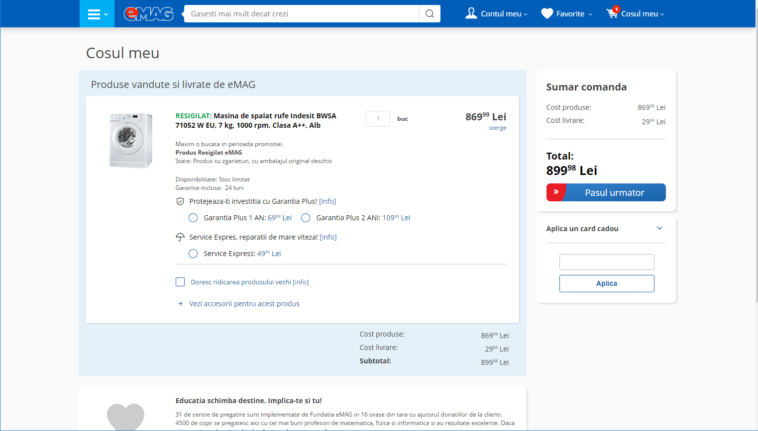Open Garantia Plus info link
The height and width of the screenshot is (431, 758).
click(x=327, y=201)
